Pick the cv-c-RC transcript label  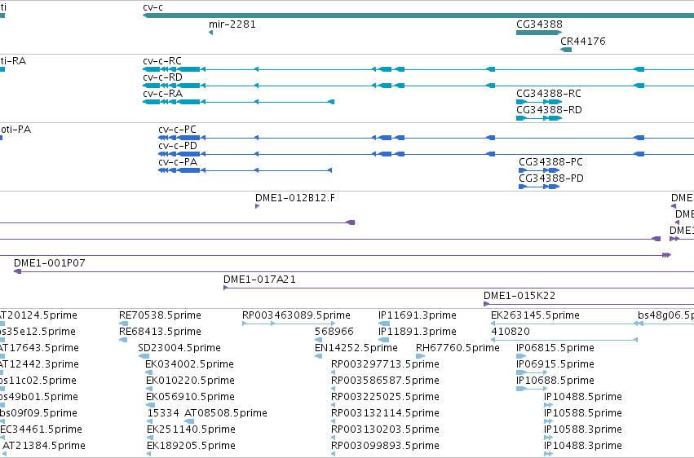click(162, 60)
